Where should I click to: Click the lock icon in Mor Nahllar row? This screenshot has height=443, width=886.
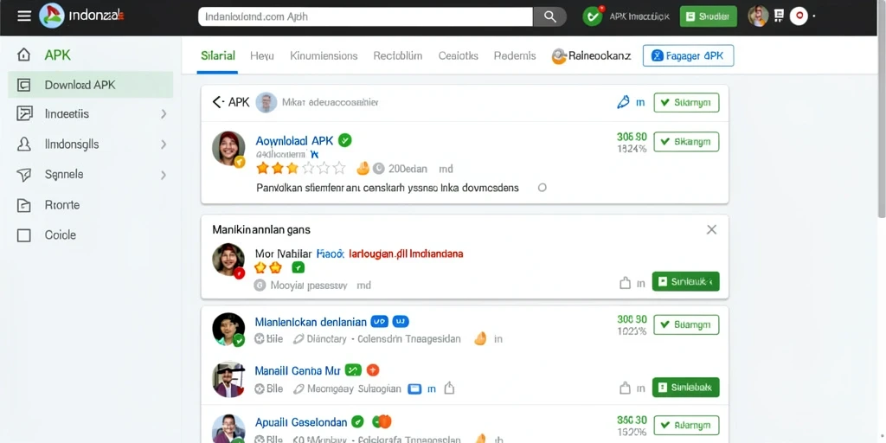click(x=625, y=283)
